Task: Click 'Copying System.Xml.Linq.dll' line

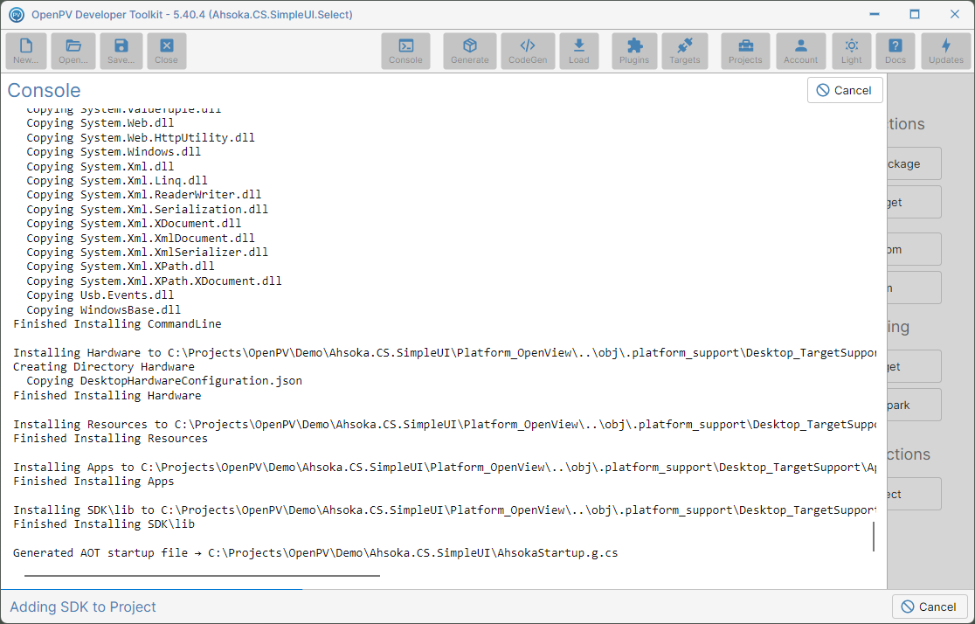Action: pos(117,180)
